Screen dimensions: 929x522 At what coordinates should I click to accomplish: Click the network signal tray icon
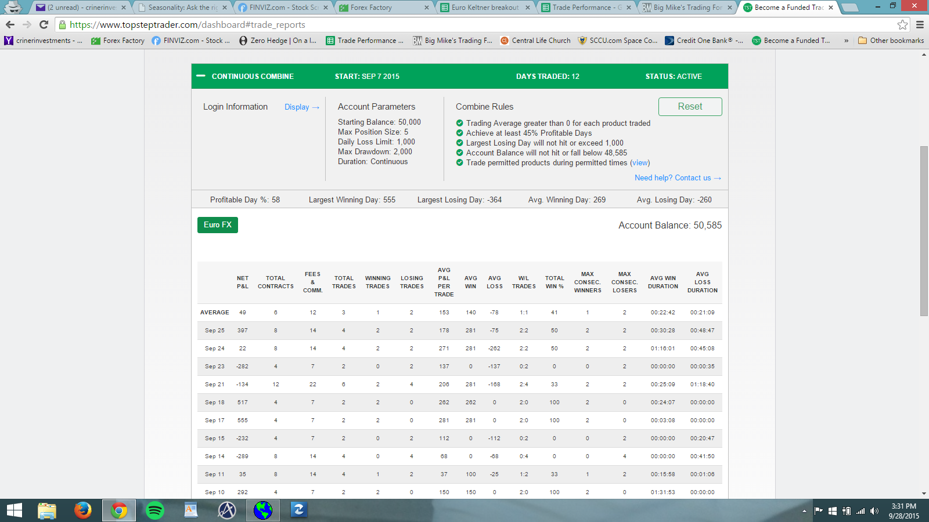tap(860, 511)
